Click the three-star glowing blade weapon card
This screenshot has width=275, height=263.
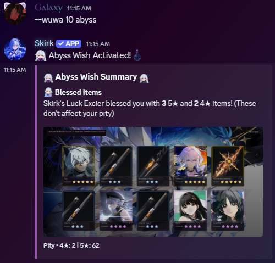153,166
